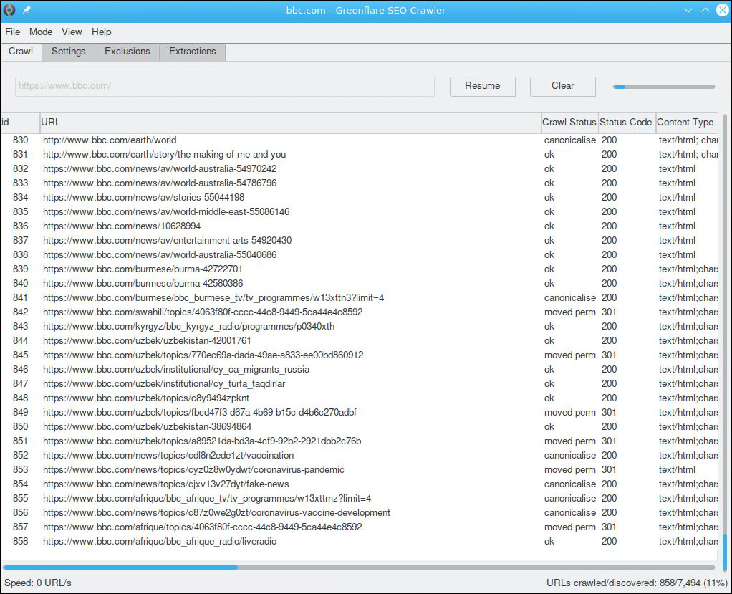Screen dimensions: 732x594
Task: Sort by the Status Code column header
Action: pos(627,123)
